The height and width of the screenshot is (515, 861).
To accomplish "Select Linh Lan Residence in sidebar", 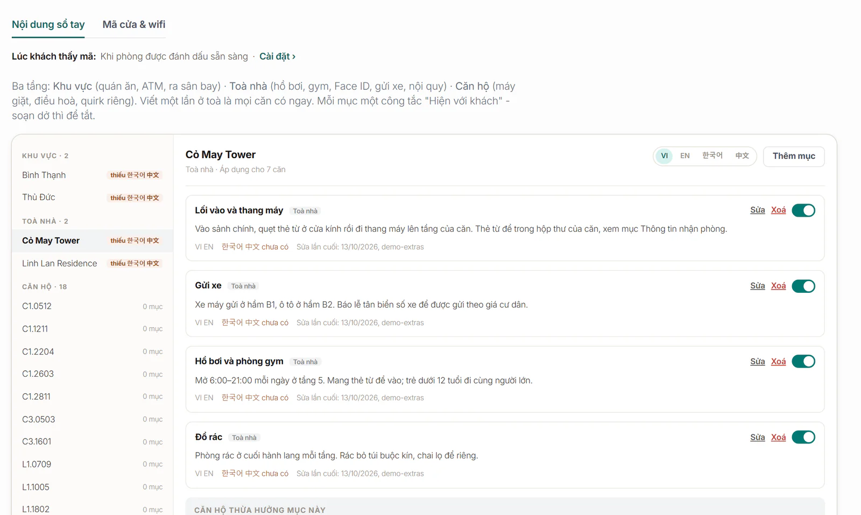I will click(x=92, y=263).
